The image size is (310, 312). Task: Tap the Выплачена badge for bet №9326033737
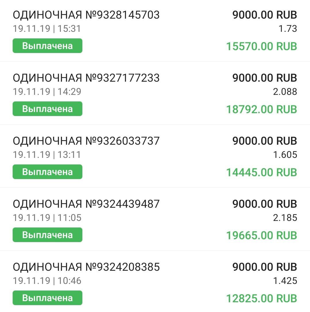47,172
